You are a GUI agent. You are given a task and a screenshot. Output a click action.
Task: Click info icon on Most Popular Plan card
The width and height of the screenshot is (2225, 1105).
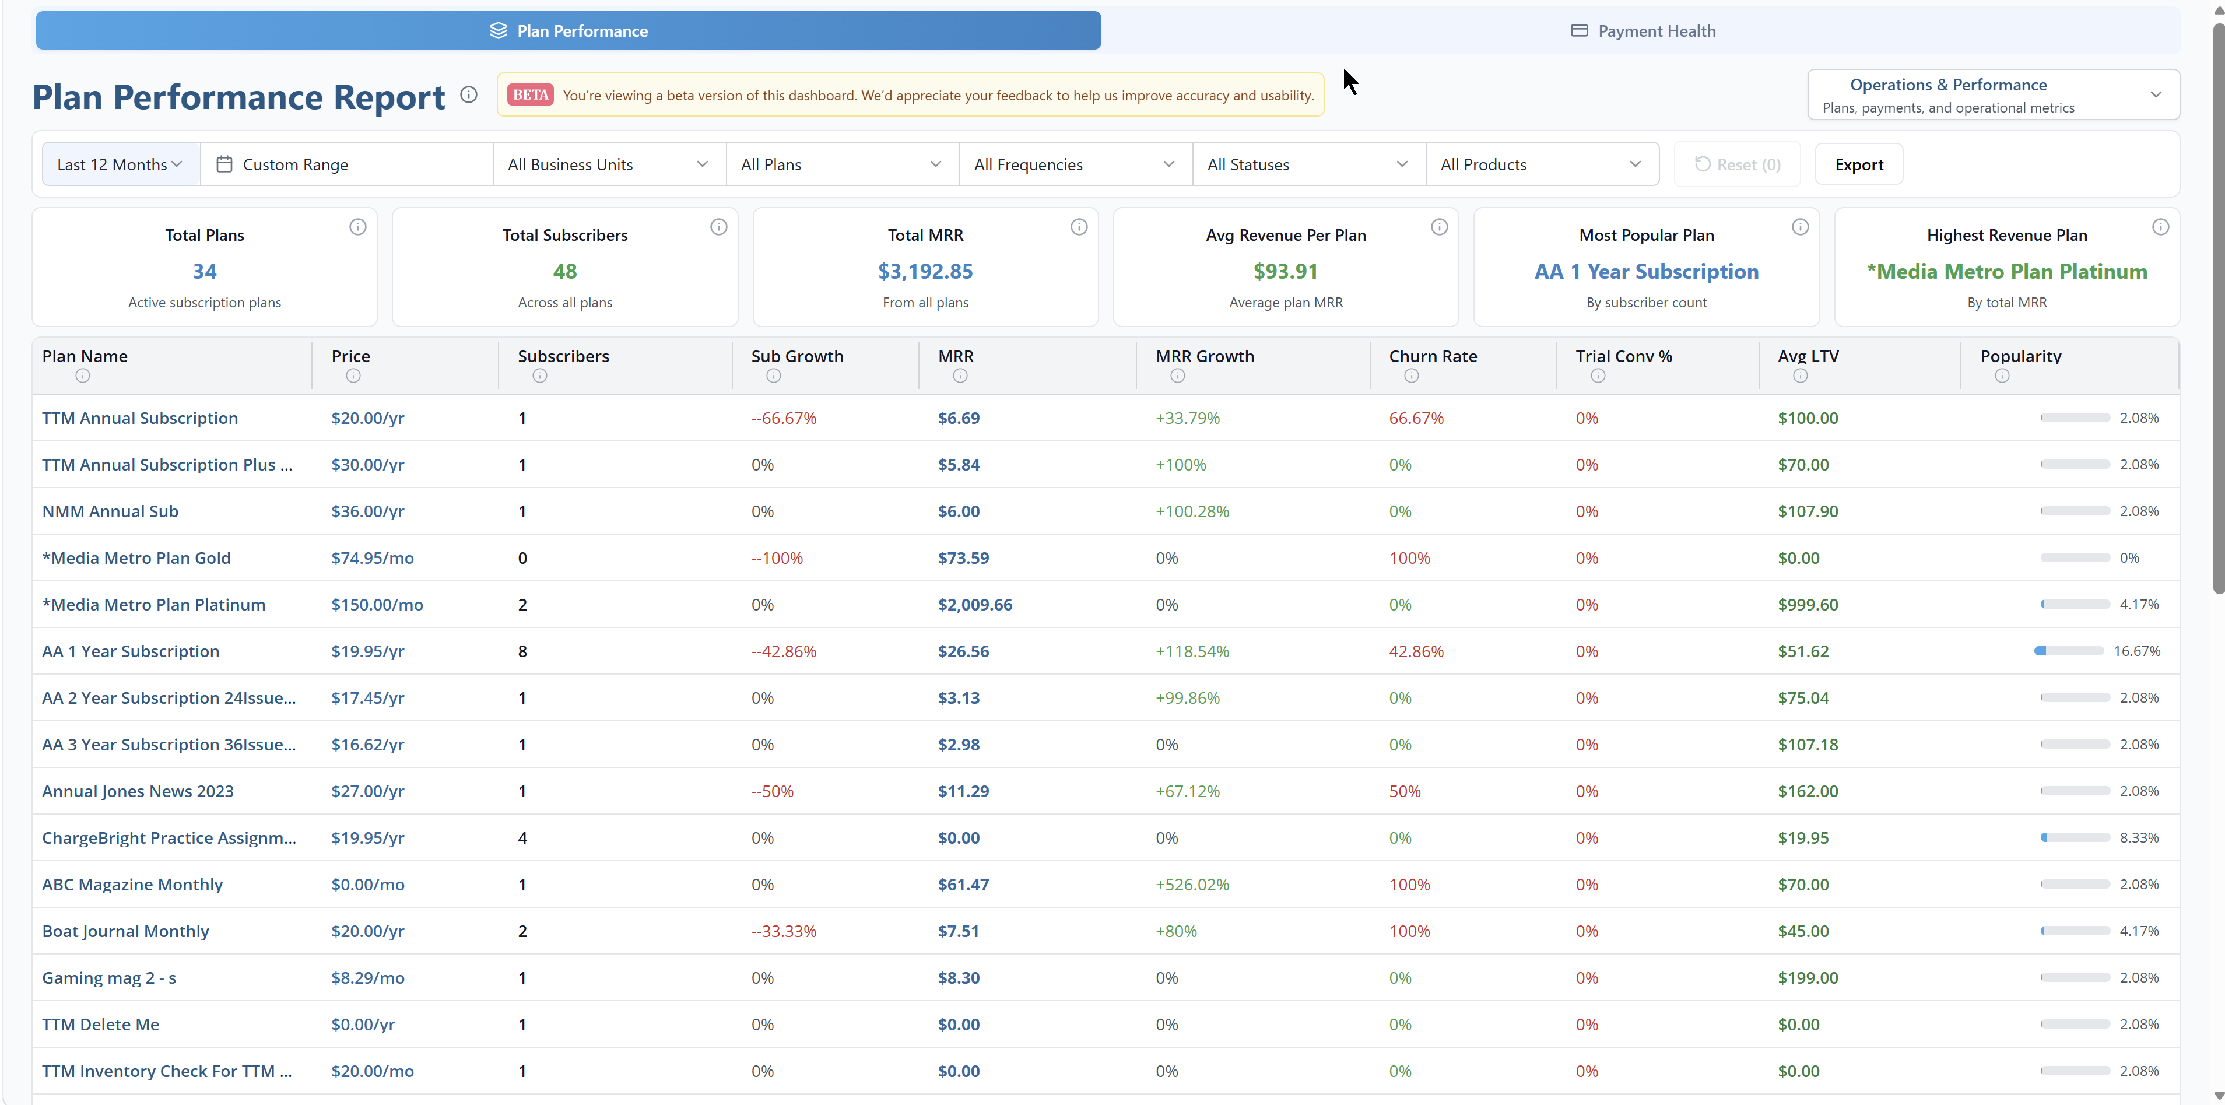(1800, 226)
